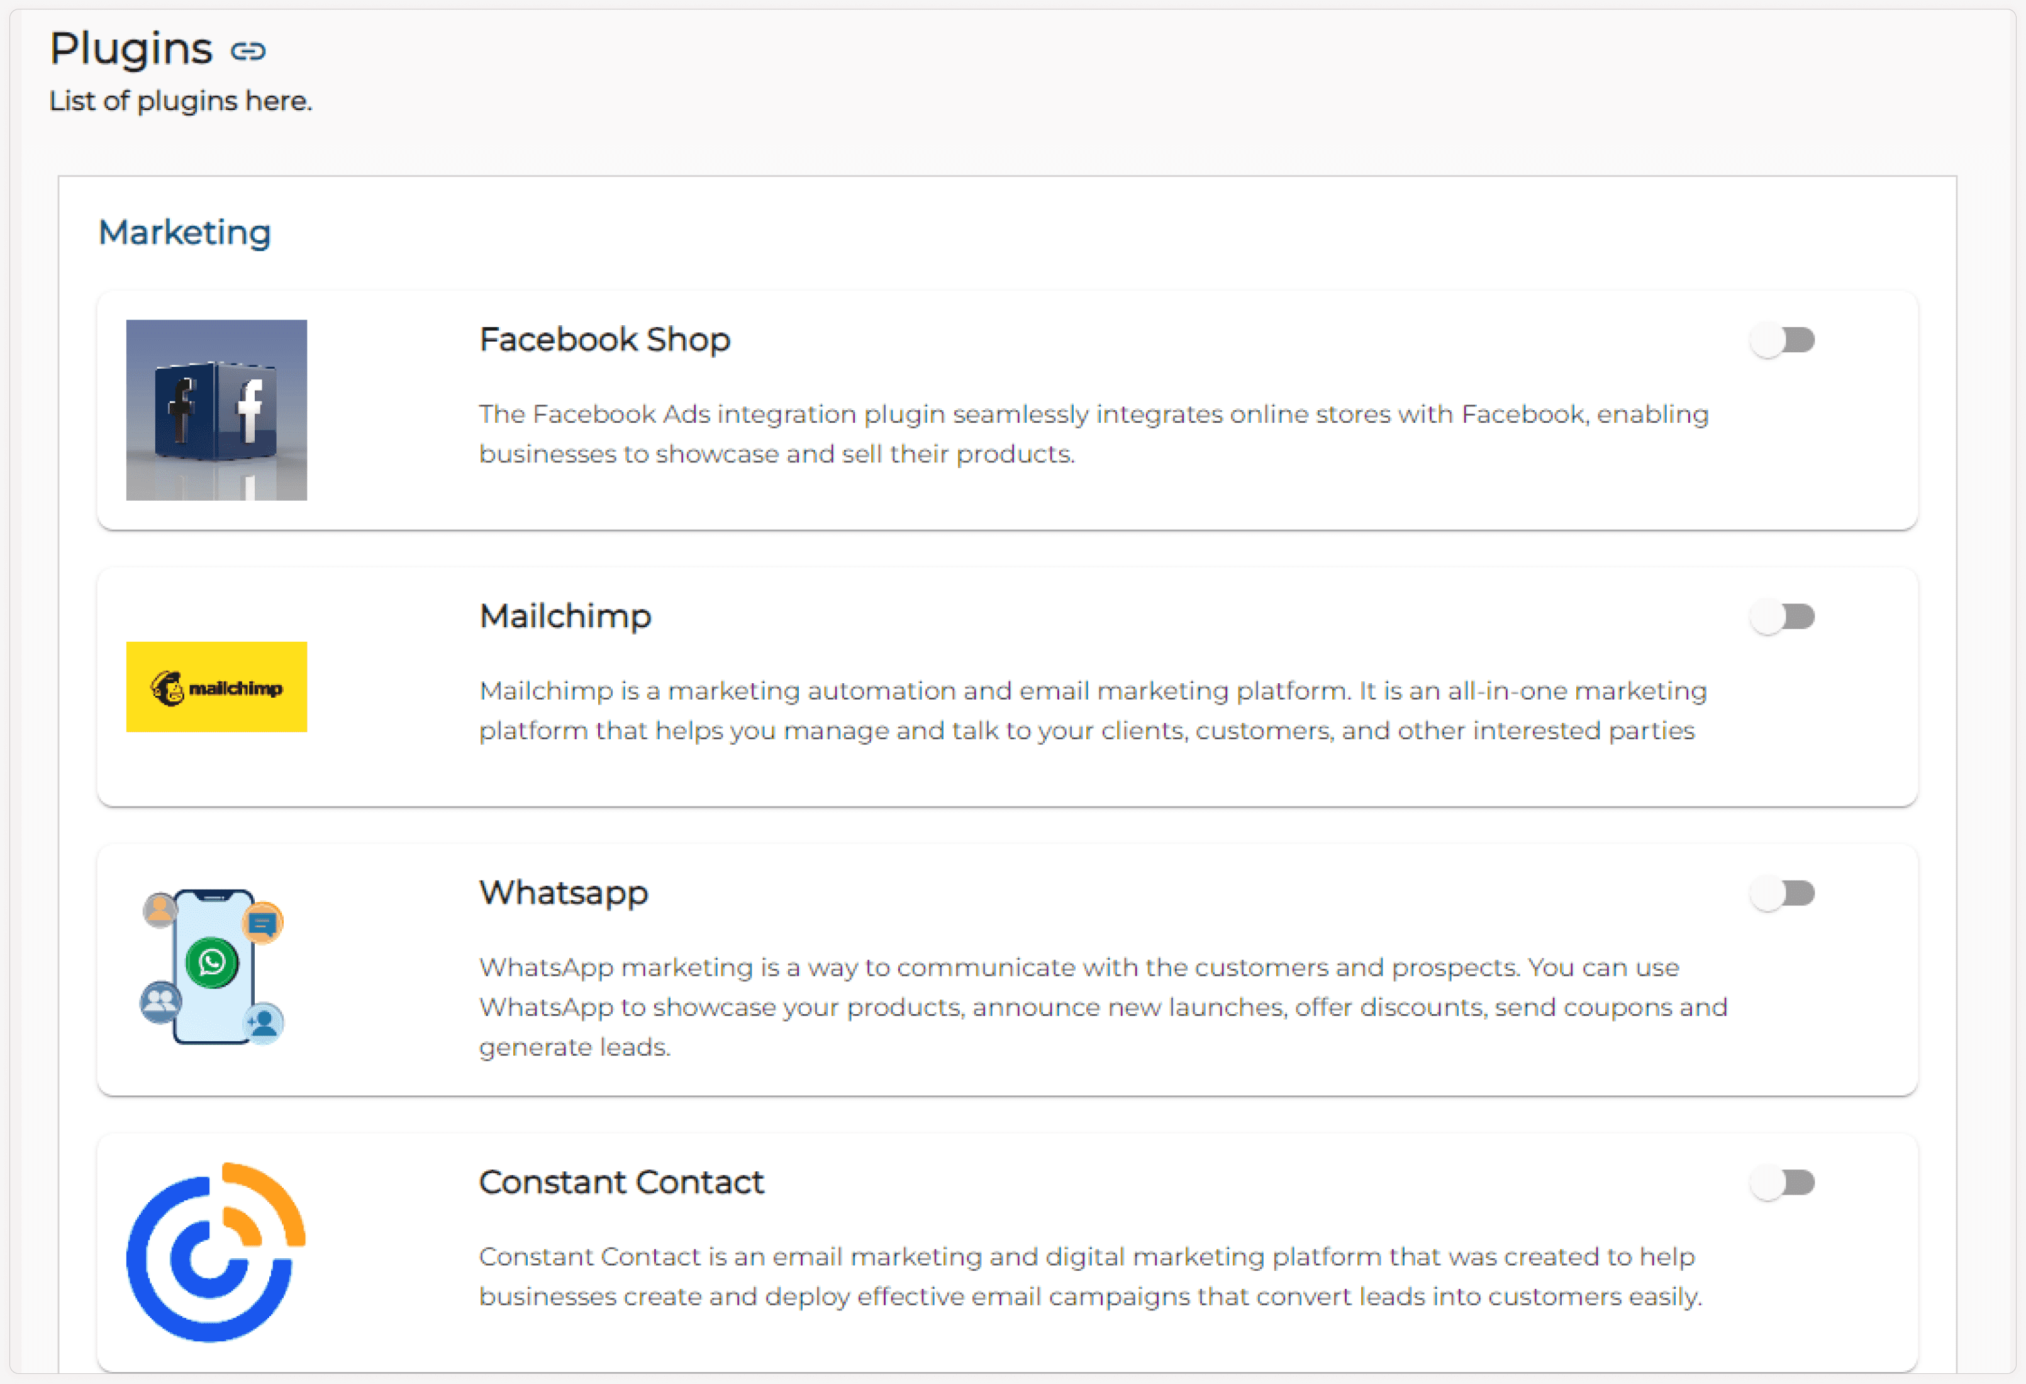The width and height of the screenshot is (2026, 1384).
Task: Enable the Facebook Shop plugin toggle
Action: click(1782, 340)
